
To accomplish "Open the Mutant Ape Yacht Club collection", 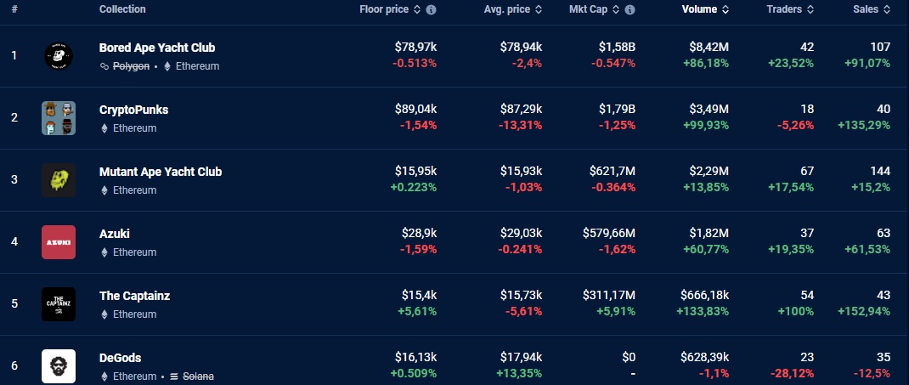I will tap(161, 172).
